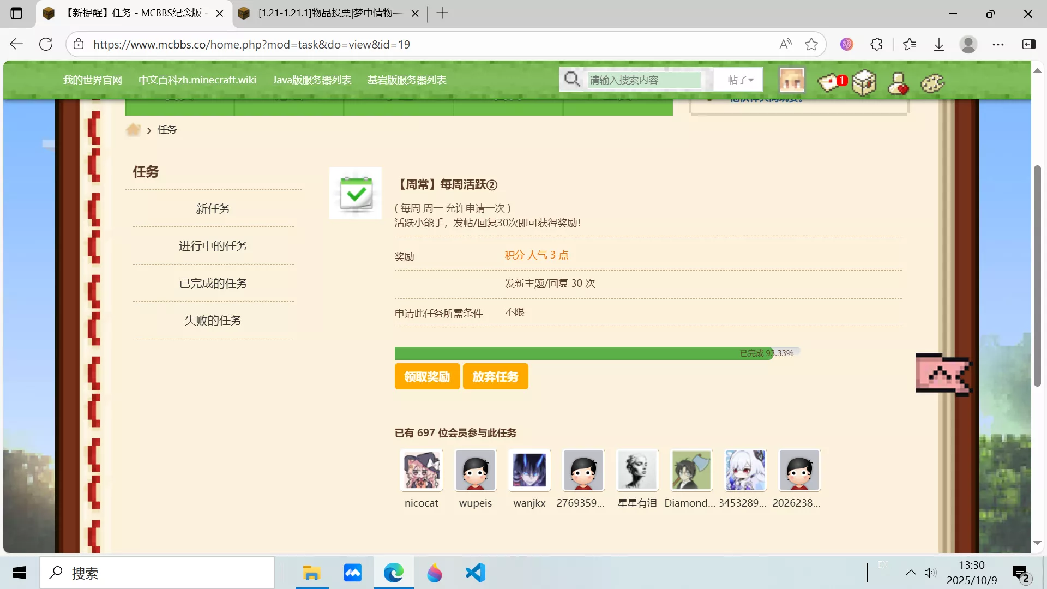The image size is (1047, 589).
Task: Click the user avatar next to search bar
Action: pyautogui.click(x=791, y=80)
